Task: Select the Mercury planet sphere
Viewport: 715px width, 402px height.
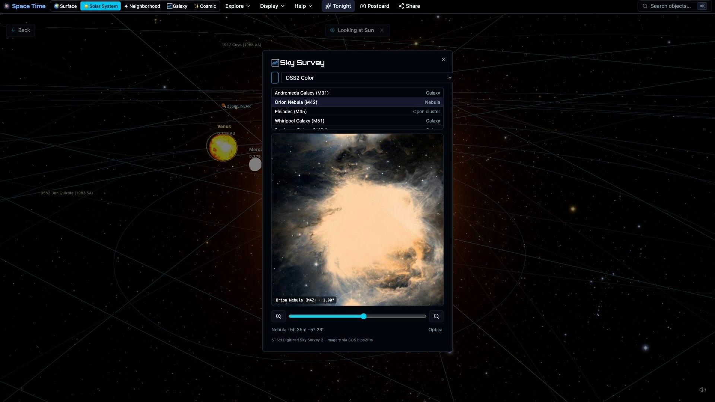Action: point(255,165)
